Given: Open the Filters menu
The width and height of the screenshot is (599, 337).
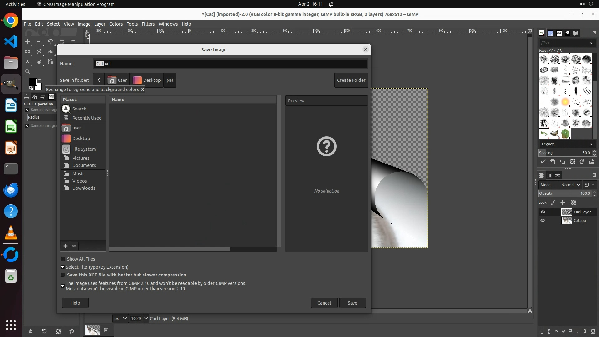Looking at the screenshot, I should (148, 24).
